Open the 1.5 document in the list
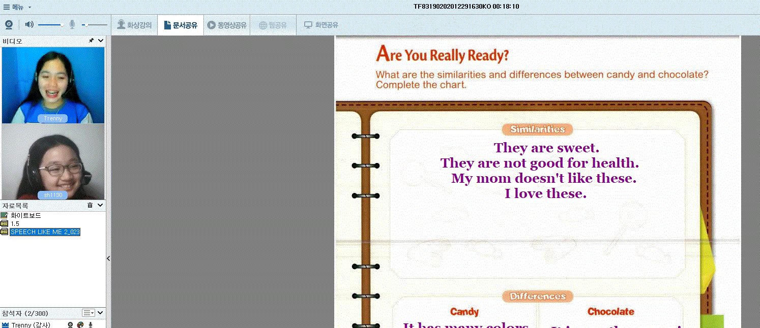This screenshot has height=328, width=760. coord(15,223)
